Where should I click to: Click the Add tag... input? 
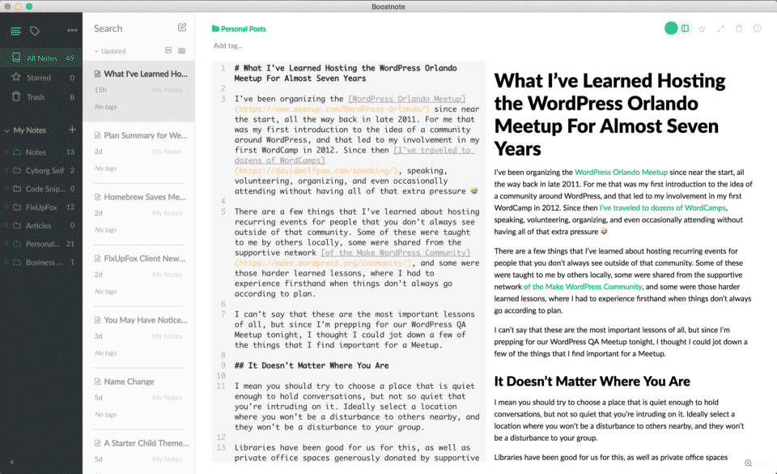(228, 45)
